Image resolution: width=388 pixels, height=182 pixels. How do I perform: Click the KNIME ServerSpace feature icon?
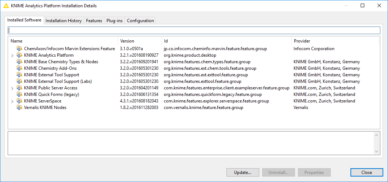[x=19, y=101]
